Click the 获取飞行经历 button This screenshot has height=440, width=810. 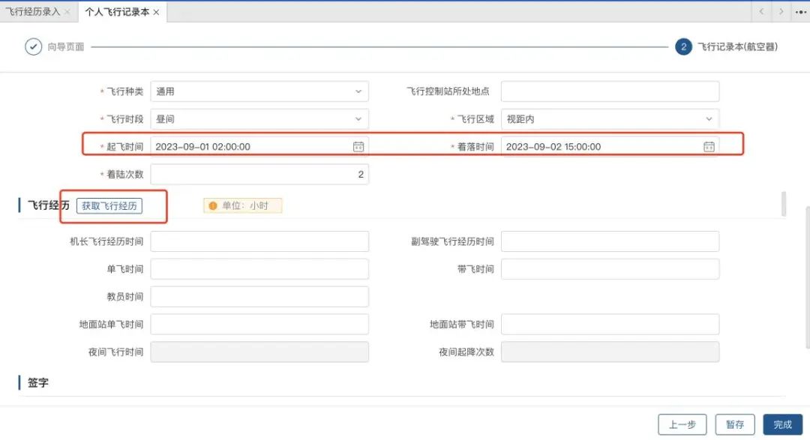[x=109, y=206]
